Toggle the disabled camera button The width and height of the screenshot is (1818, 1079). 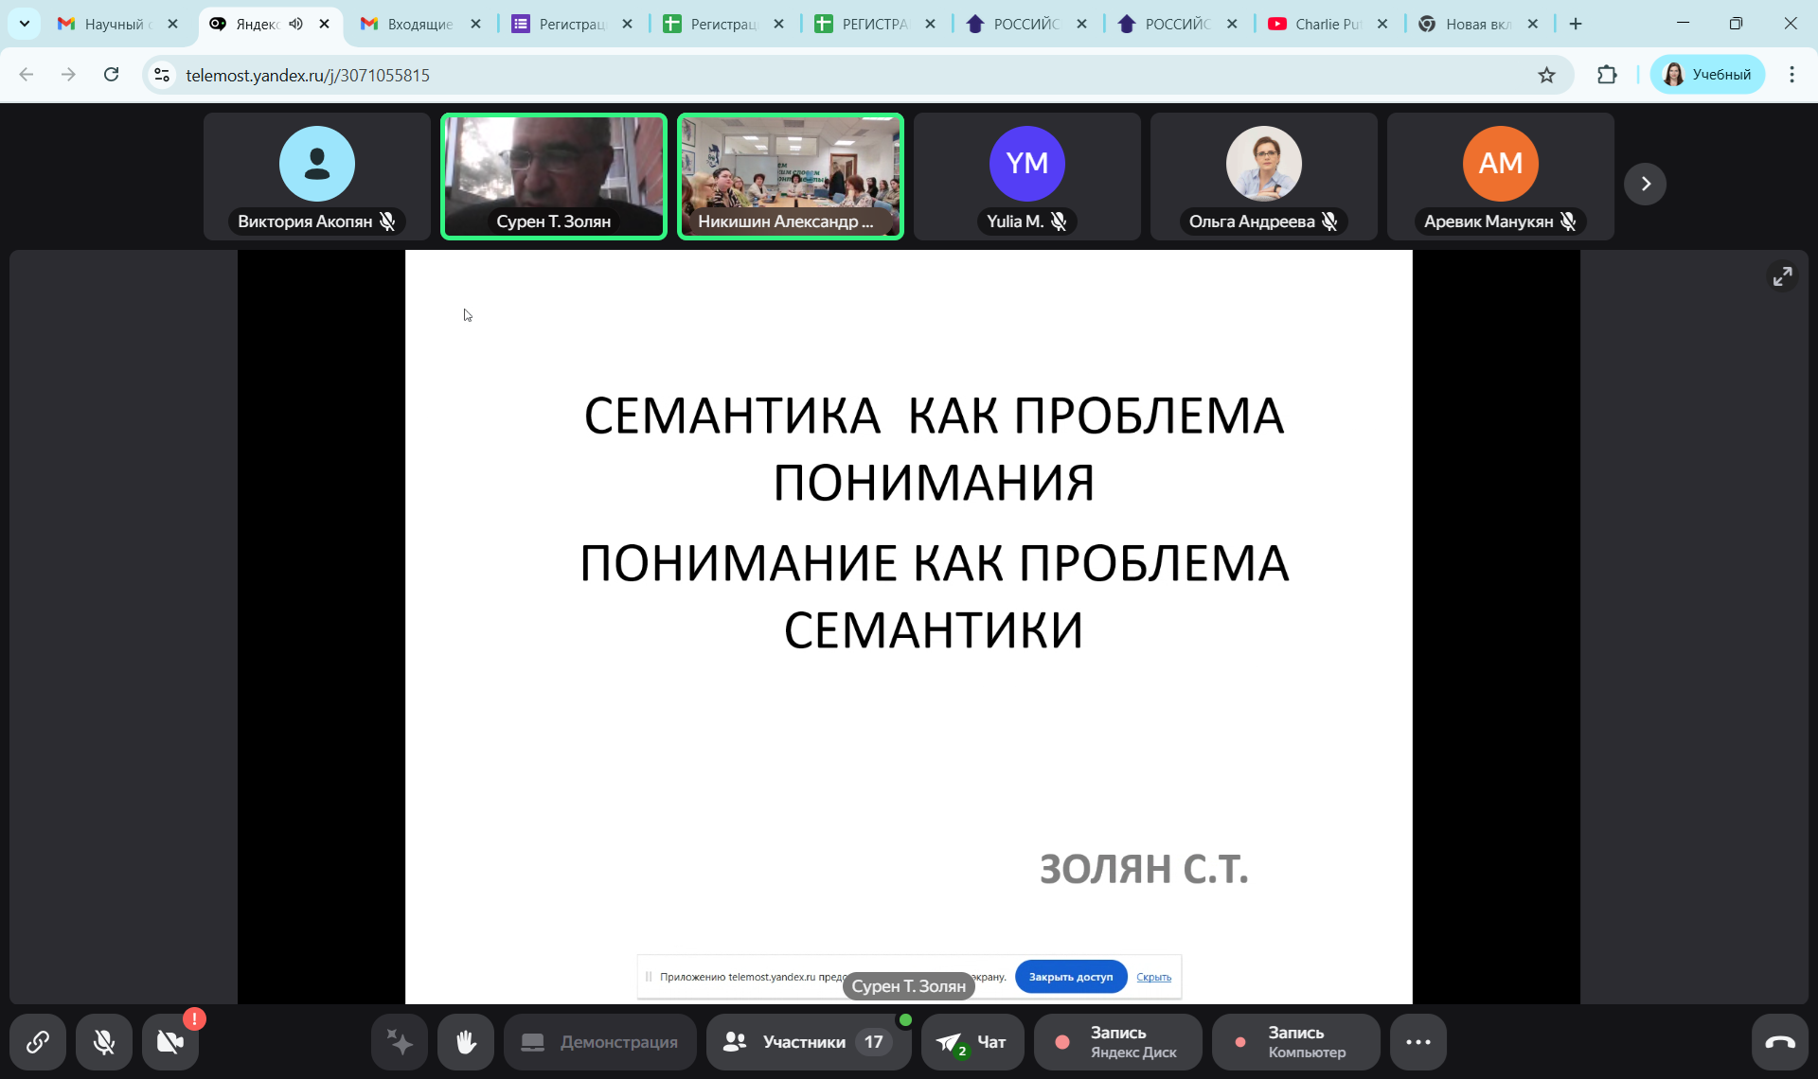tap(170, 1042)
